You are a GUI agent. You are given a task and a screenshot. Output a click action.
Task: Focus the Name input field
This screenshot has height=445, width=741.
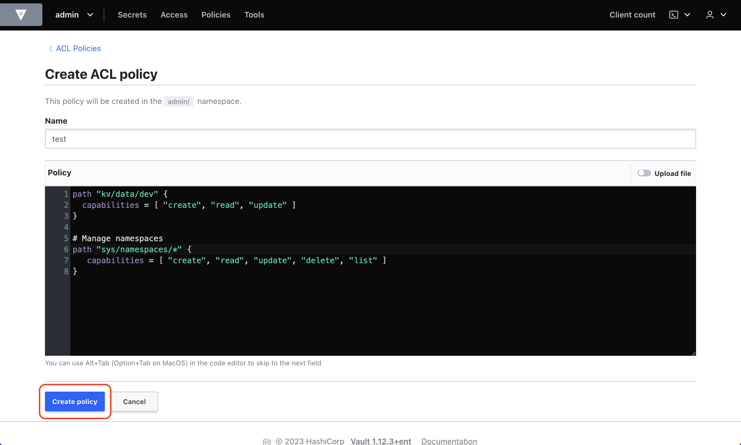(370, 139)
